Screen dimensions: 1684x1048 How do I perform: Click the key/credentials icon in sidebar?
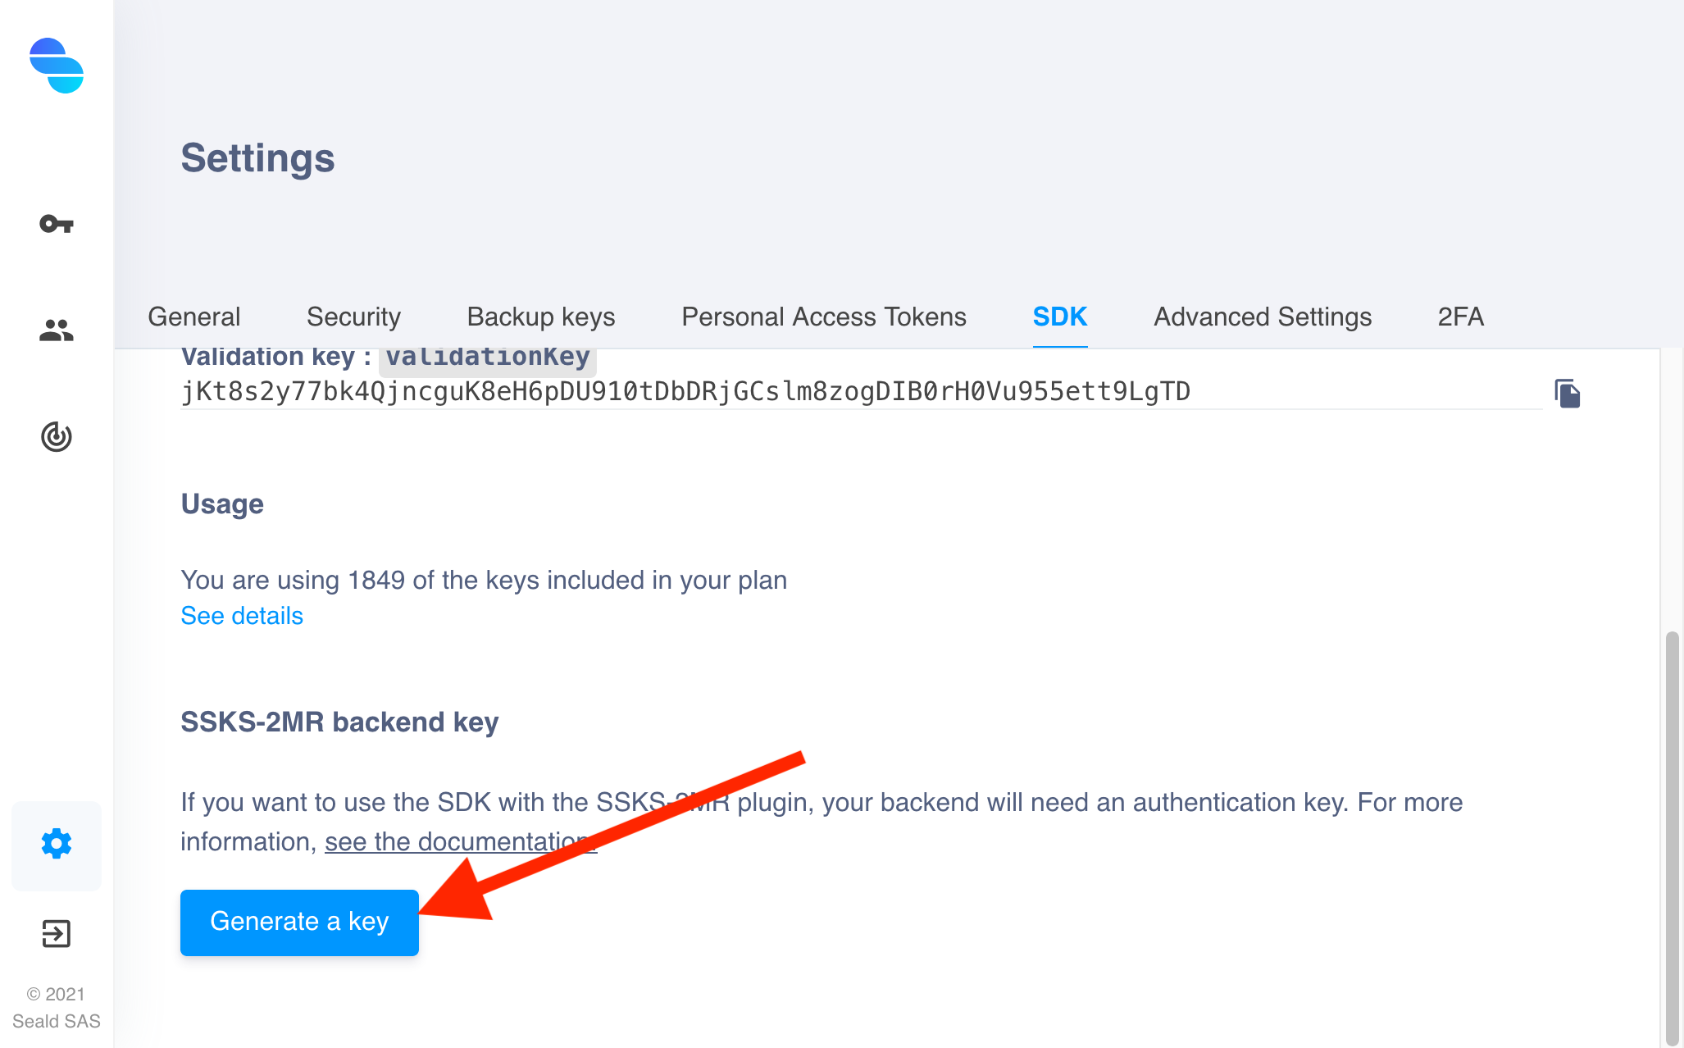pyautogui.click(x=57, y=223)
